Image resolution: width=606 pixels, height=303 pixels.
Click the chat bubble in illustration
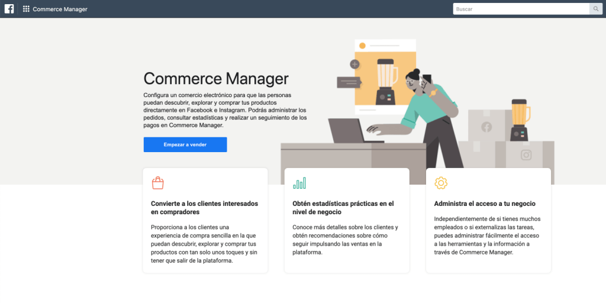pyautogui.click(x=349, y=82)
